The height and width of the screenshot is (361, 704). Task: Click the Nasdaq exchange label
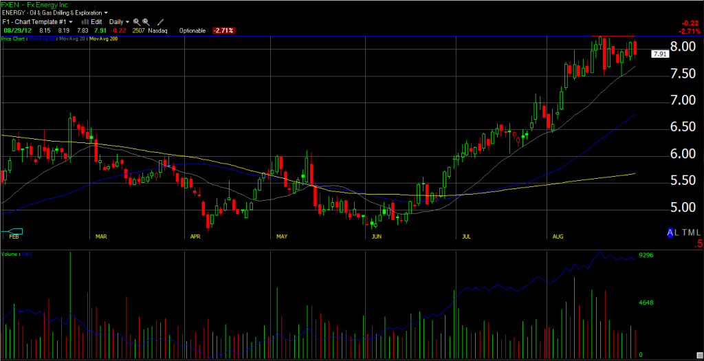(x=157, y=30)
